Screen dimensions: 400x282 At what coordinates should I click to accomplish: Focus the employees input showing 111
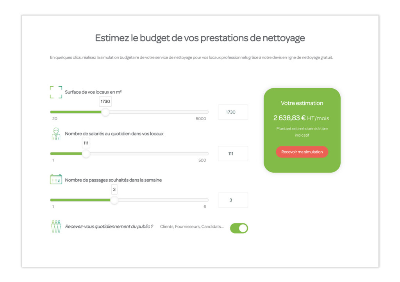click(x=233, y=153)
